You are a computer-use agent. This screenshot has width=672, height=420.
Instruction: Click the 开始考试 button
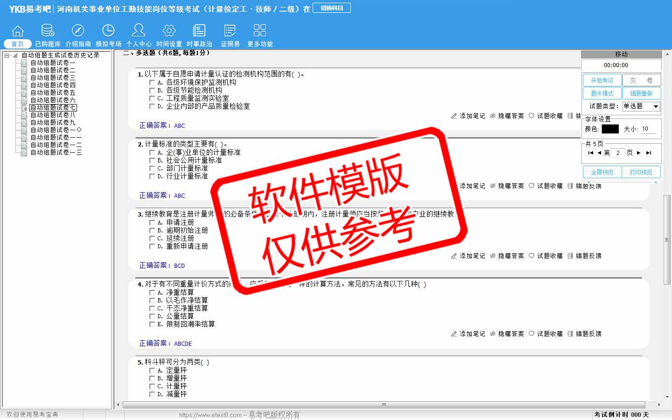602,80
